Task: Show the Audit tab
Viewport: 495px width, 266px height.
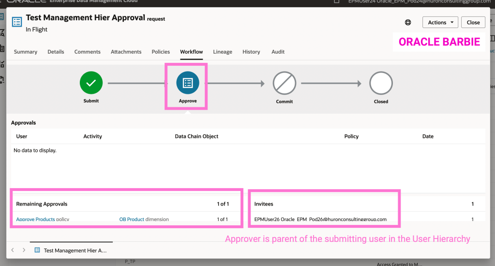Action: [x=278, y=52]
